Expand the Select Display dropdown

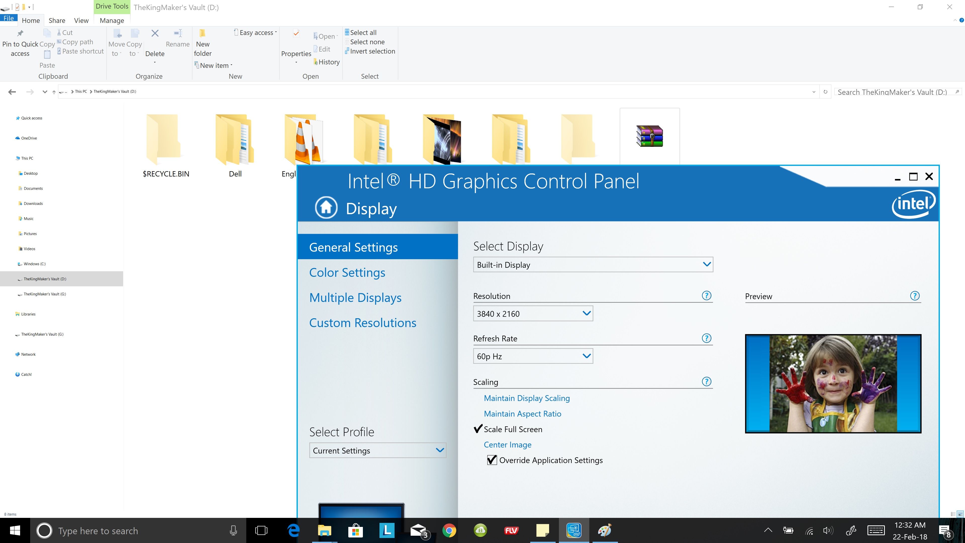click(593, 264)
